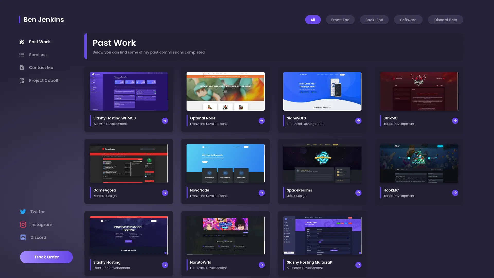Open Slashy Hosting Multicraft via its arrow icon
494x278 pixels.
(x=358, y=265)
